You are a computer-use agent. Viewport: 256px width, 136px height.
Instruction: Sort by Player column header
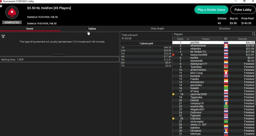pyautogui.click(x=206, y=39)
